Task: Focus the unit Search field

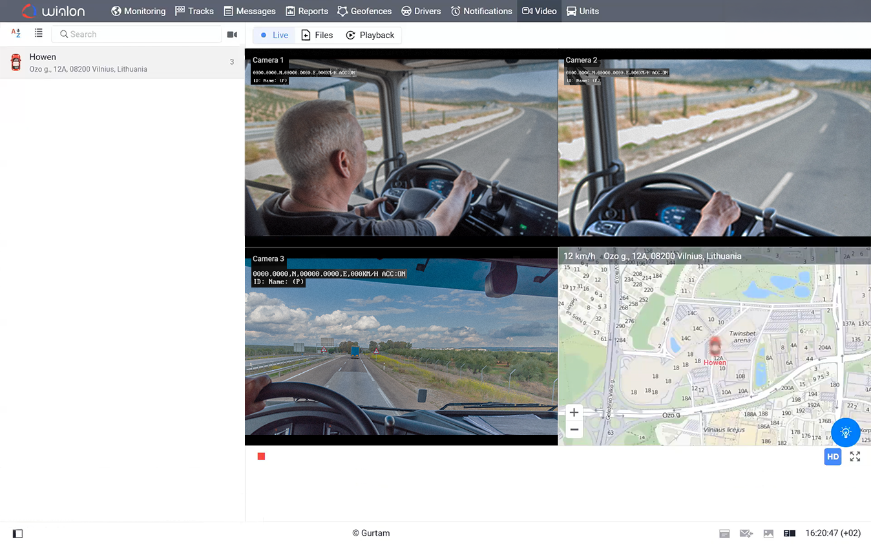Action: (137, 34)
